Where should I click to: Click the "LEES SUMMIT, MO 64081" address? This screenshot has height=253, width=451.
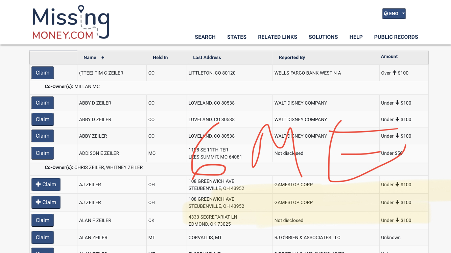[215, 157]
